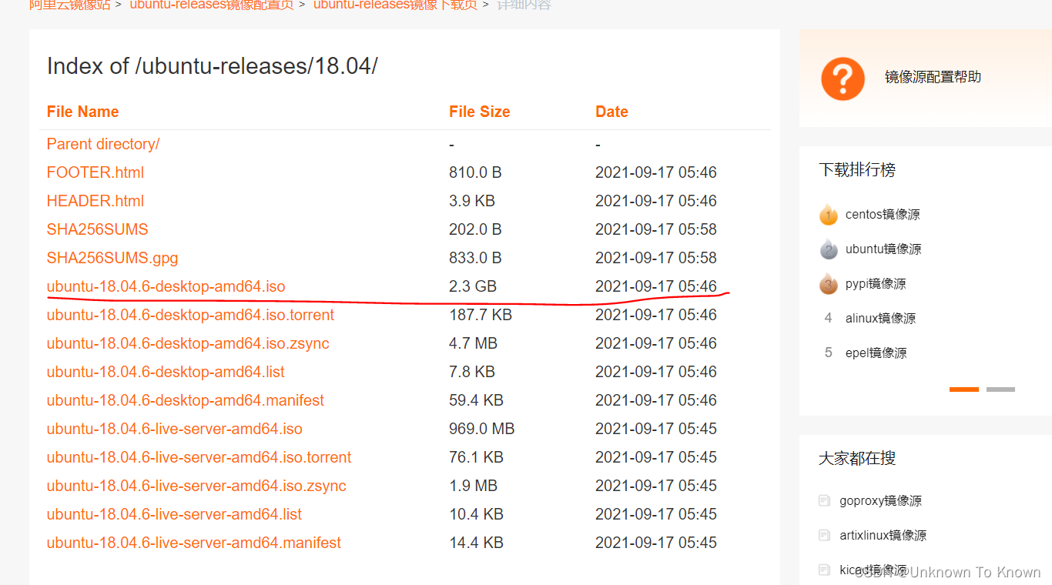Open the artixlinux镜像源 search suggestion
1052x585 pixels.
click(883, 536)
